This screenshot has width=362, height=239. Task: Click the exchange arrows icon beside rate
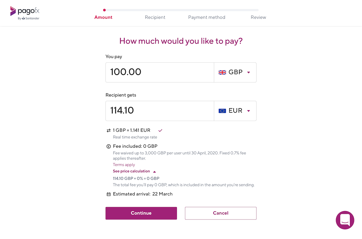[109, 131]
